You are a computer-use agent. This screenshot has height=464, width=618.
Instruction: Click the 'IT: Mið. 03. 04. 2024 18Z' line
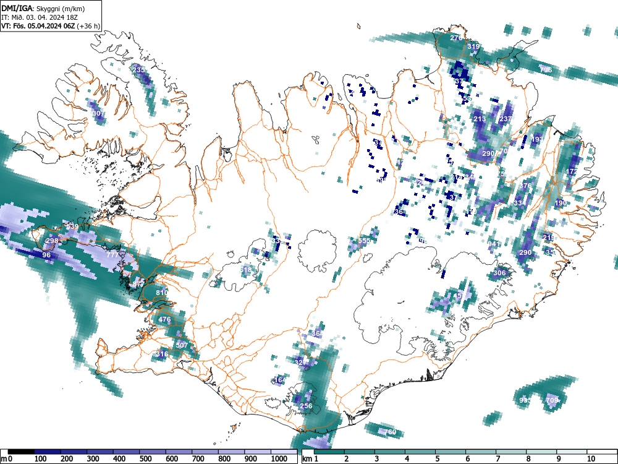(38, 17)
